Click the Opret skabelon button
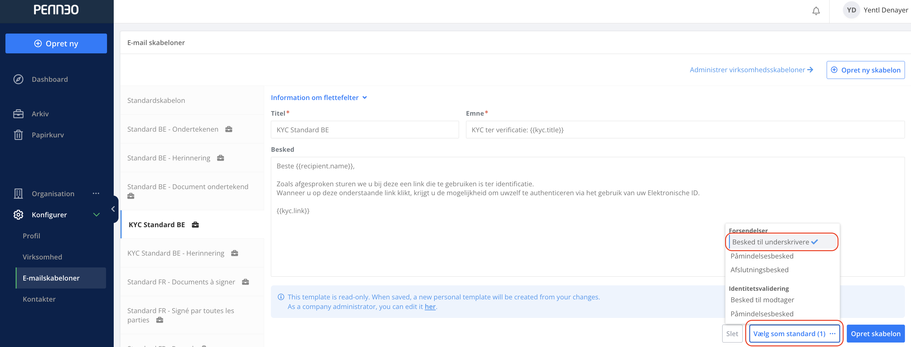 point(875,334)
